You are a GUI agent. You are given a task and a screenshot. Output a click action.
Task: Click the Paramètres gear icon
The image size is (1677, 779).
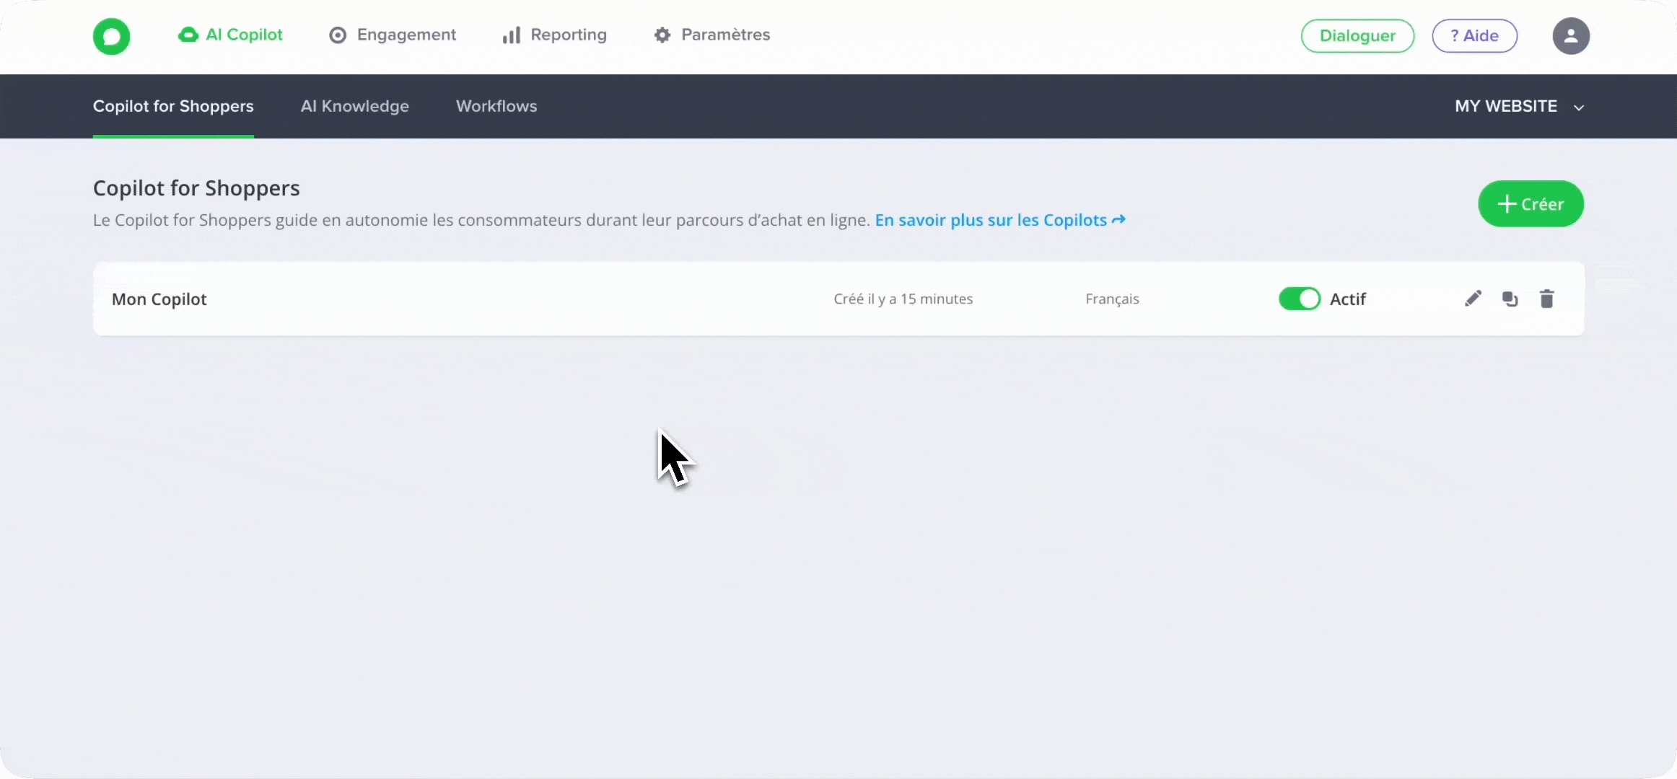662,35
